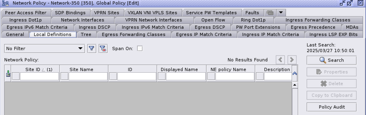
Task: Click the apply filter funnel icon
Action: 92,48
